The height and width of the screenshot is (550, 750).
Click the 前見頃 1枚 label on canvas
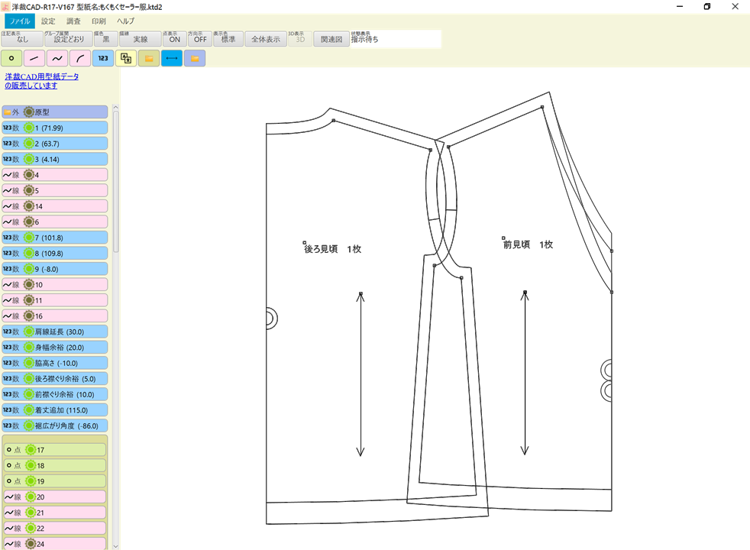coord(528,244)
